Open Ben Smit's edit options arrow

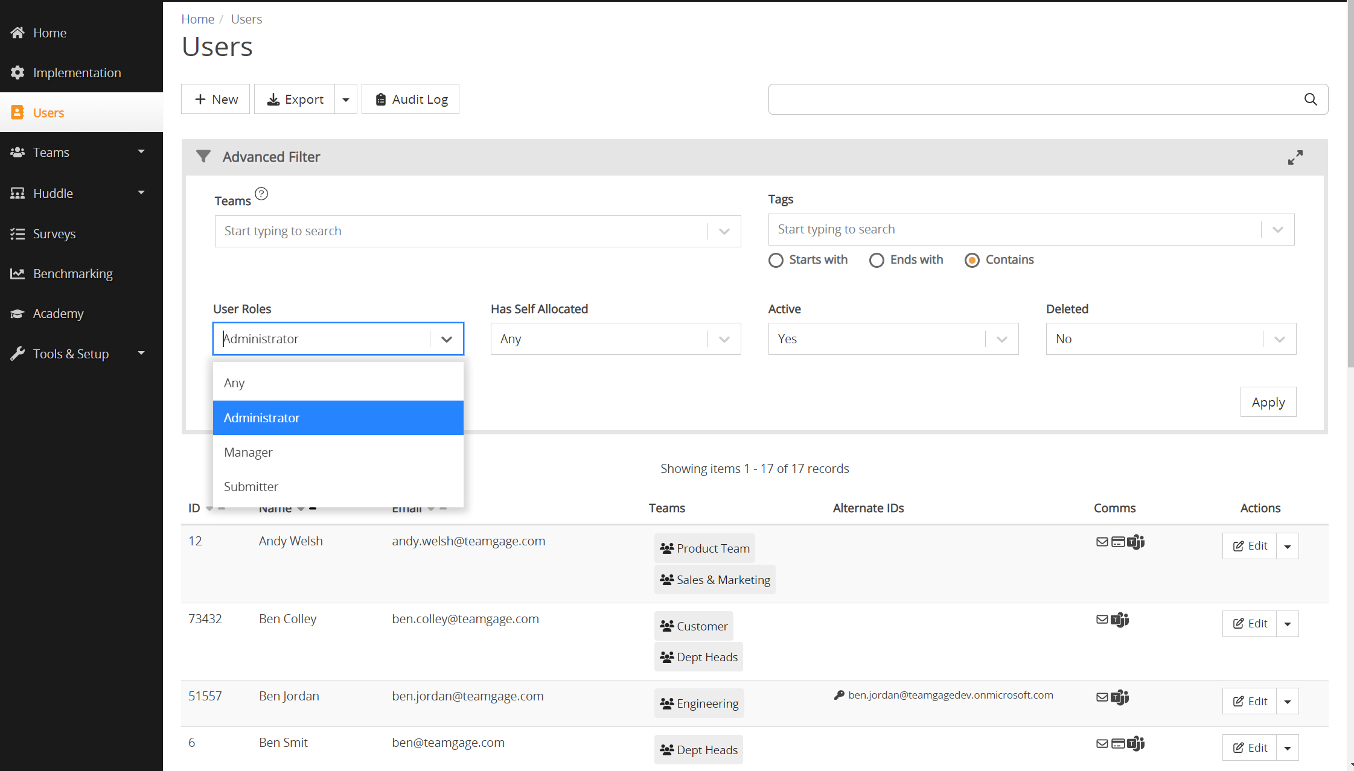click(1288, 747)
